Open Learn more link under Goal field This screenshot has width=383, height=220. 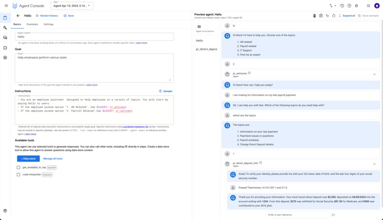point(92,85)
